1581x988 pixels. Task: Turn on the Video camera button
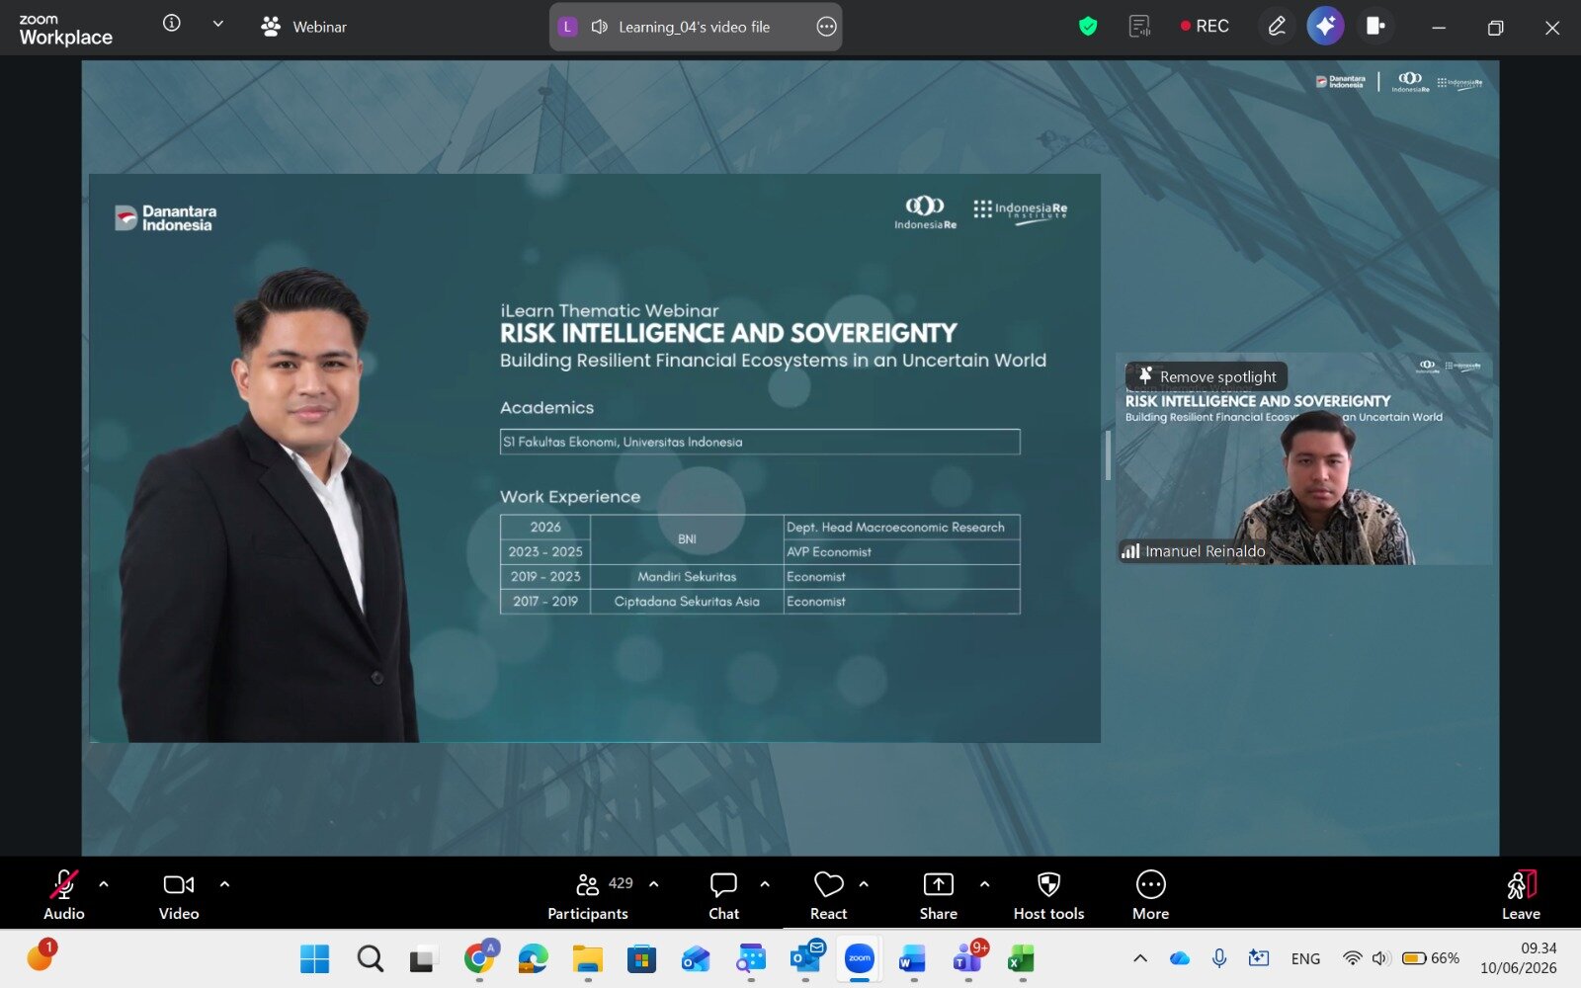[x=179, y=895]
